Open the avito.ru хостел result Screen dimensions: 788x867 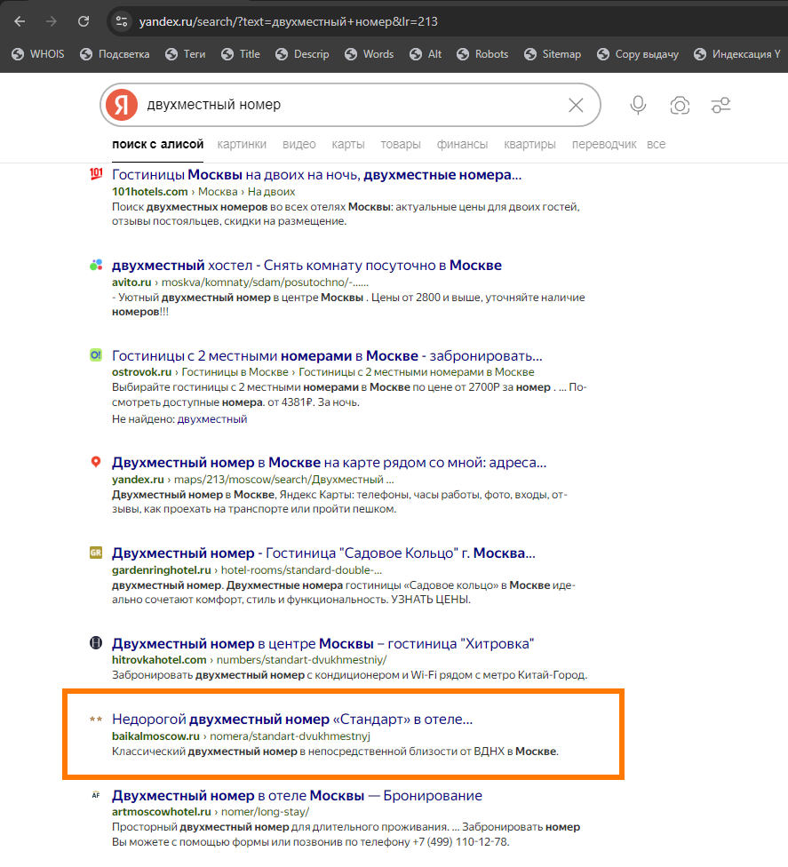pyautogui.click(x=306, y=265)
